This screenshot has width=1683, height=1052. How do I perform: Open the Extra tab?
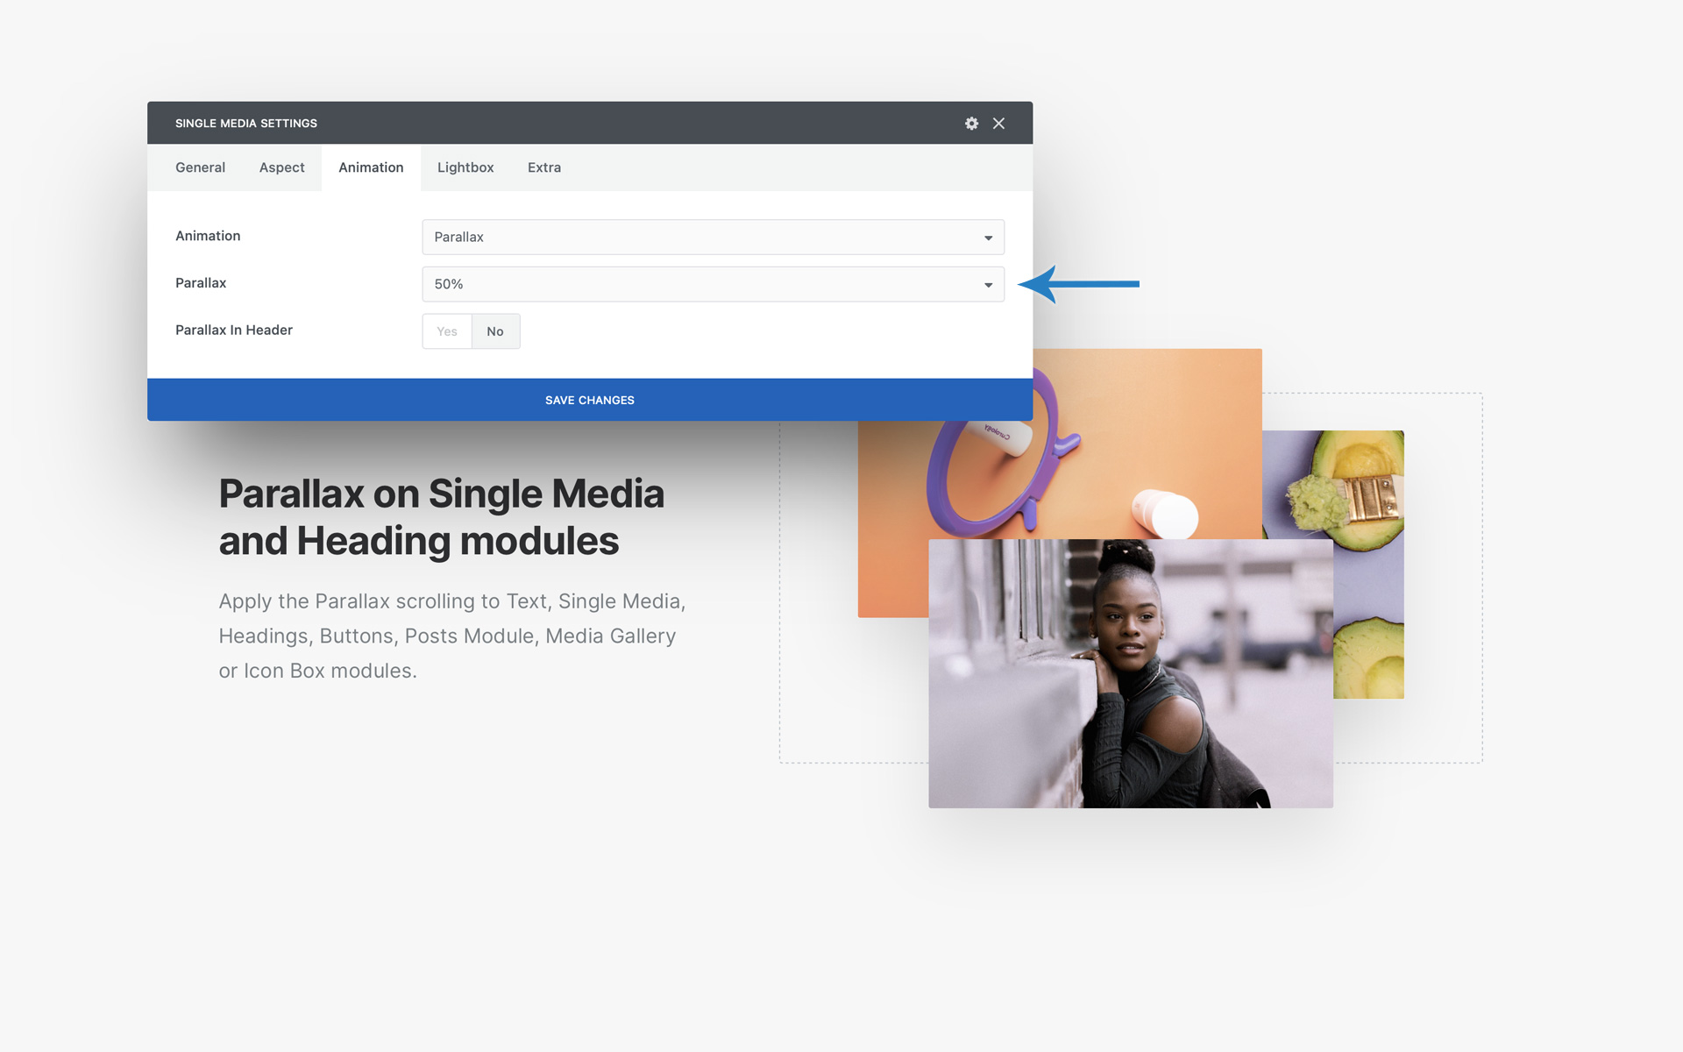pos(543,167)
